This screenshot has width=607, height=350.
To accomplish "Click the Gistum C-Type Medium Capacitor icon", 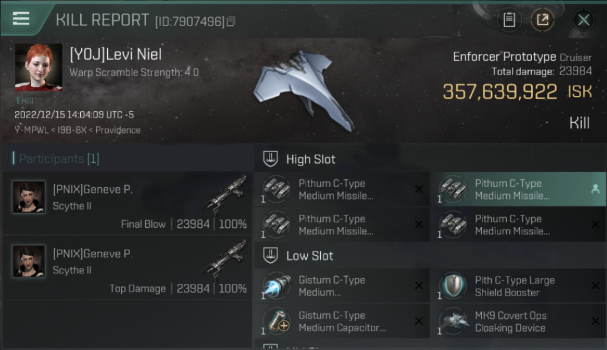I will (x=277, y=322).
